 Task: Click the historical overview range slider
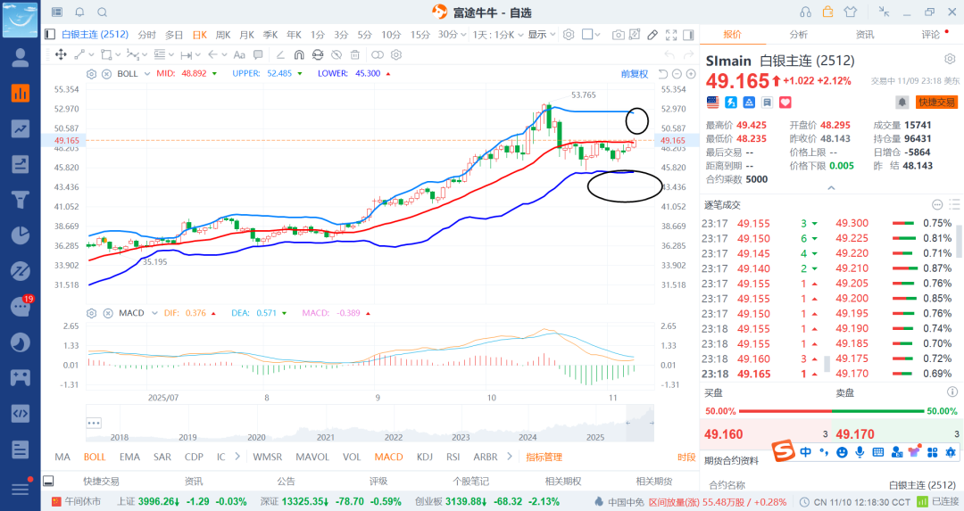(639, 424)
